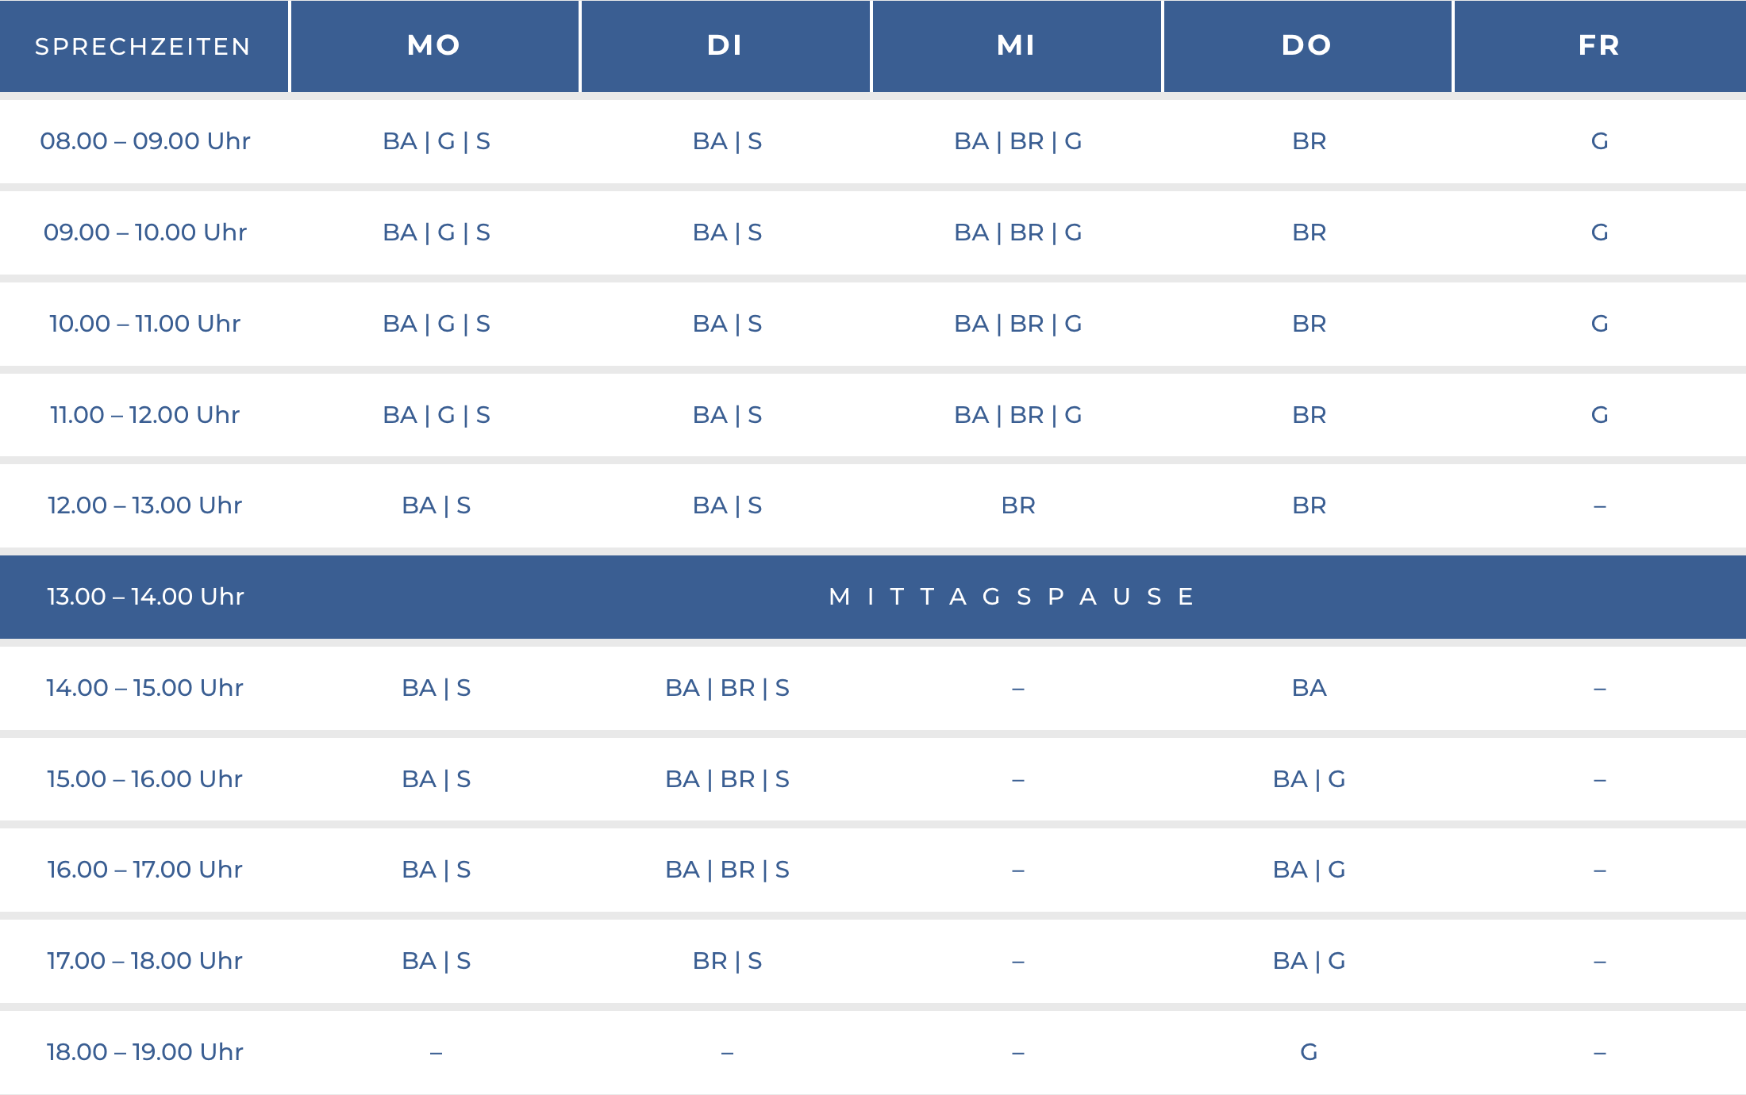Click Thursday's G entry at 18.00 – 19.00
Screen dimensions: 1746x1095
[1309, 1052]
